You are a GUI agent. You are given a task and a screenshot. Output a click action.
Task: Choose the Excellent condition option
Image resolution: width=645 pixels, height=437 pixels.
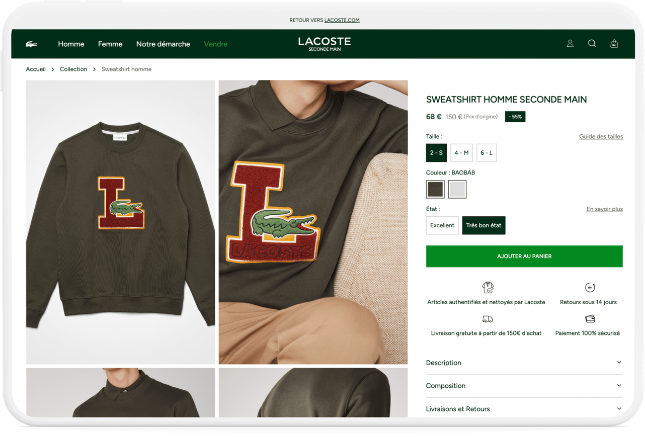tap(442, 225)
